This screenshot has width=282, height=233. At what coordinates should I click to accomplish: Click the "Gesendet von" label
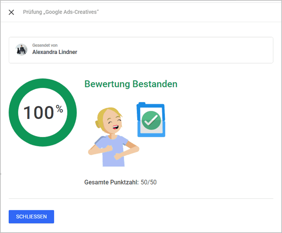coord(45,45)
